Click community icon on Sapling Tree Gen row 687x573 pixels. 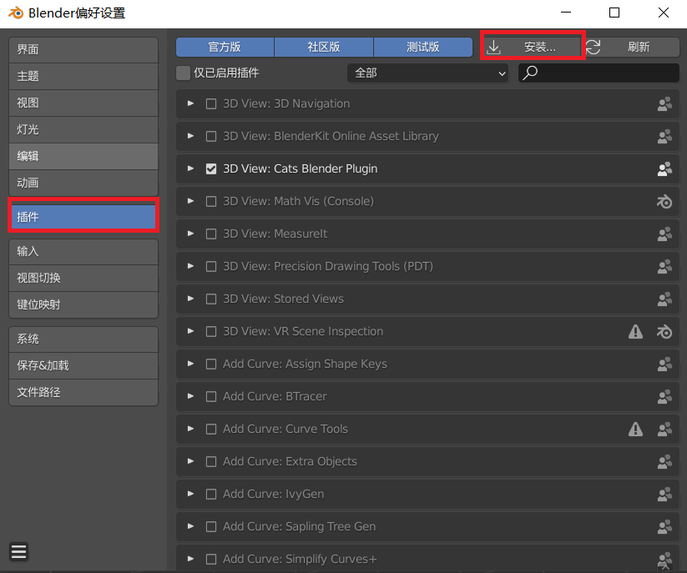click(664, 526)
